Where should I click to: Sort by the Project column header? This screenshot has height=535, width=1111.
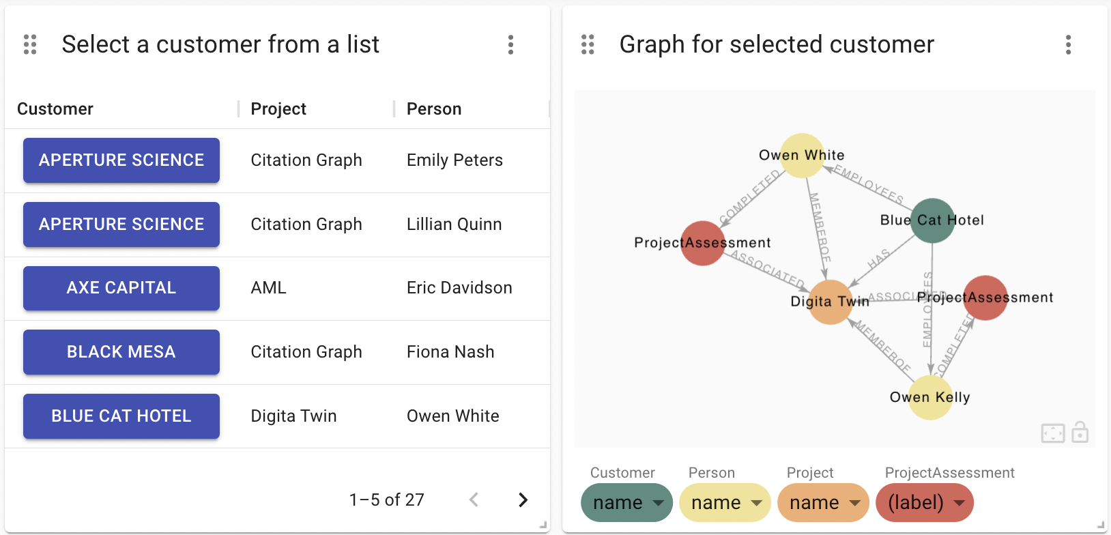pyautogui.click(x=278, y=109)
